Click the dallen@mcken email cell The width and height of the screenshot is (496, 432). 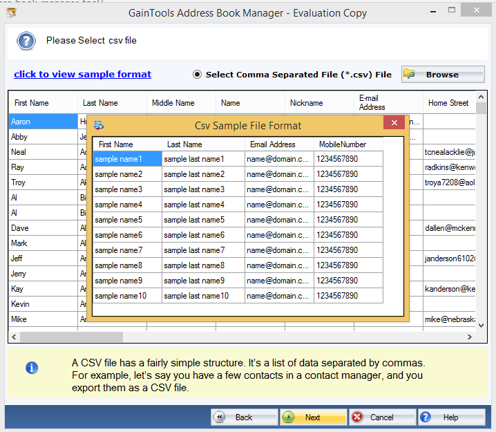[449, 228]
